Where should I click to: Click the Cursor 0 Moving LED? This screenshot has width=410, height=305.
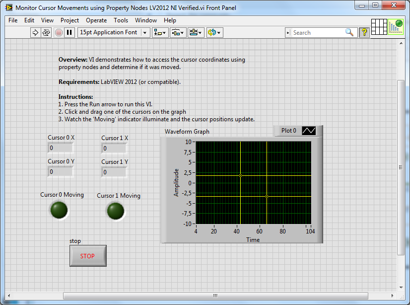point(59,210)
